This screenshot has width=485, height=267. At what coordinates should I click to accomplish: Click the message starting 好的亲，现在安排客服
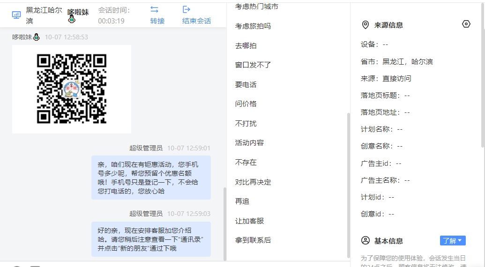[x=151, y=239]
